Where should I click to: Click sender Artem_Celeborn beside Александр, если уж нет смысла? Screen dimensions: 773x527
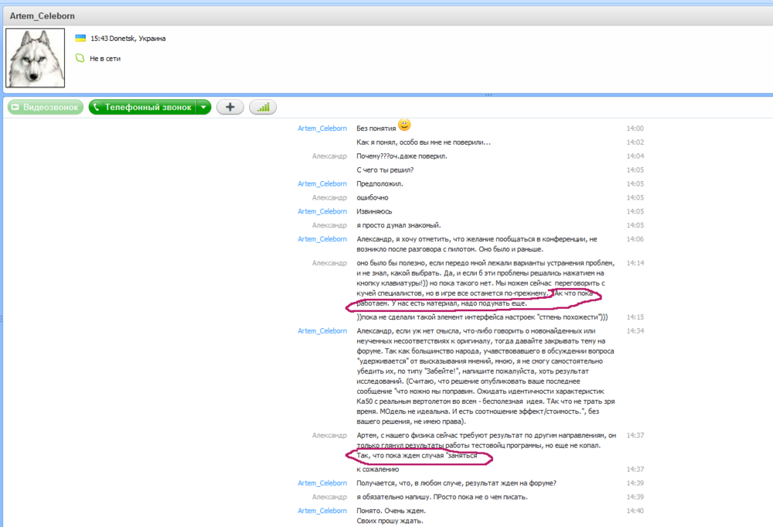click(322, 331)
